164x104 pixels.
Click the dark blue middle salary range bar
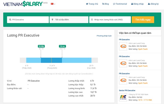51,60
